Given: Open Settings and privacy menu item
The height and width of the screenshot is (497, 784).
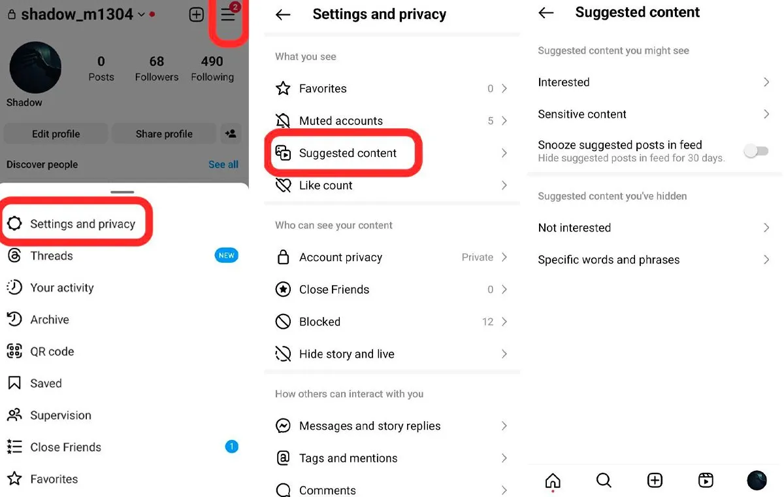Looking at the screenshot, I should pyautogui.click(x=76, y=224).
